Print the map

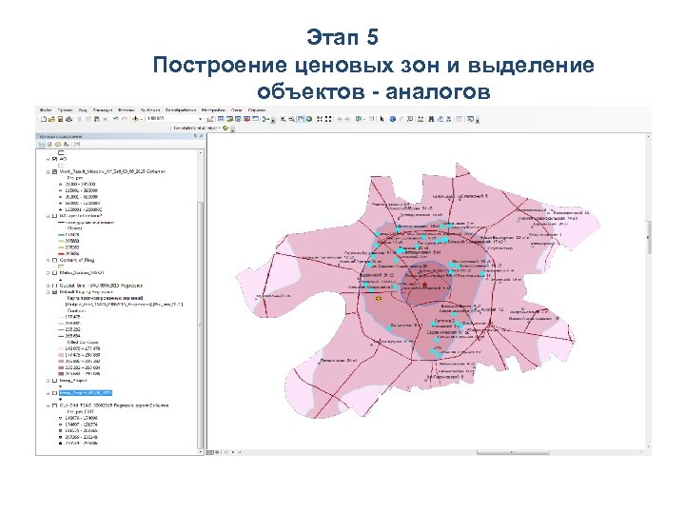[68, 119]
